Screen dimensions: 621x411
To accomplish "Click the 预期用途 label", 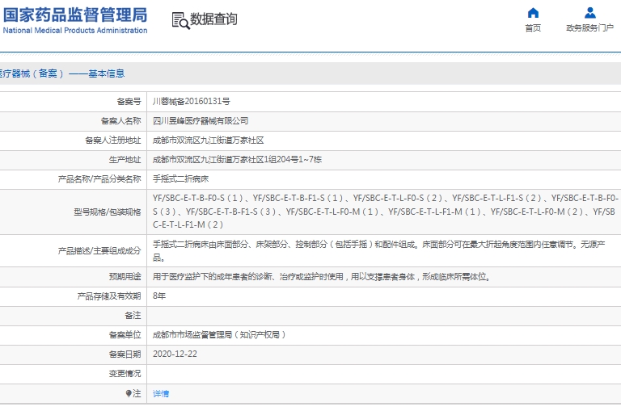I will click(125, 276).
